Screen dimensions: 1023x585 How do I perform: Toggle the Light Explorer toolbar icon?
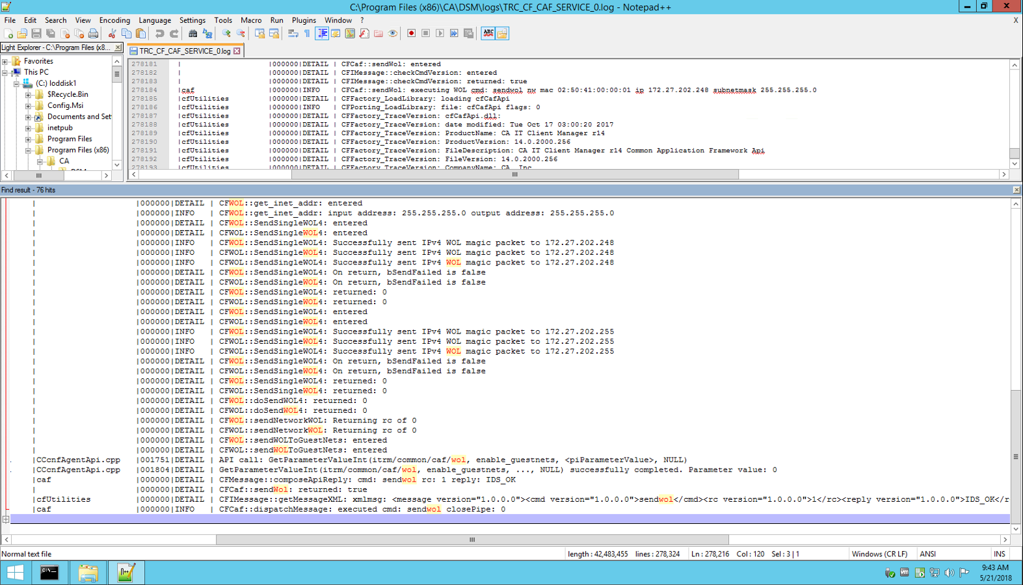(x=502, y=33)
